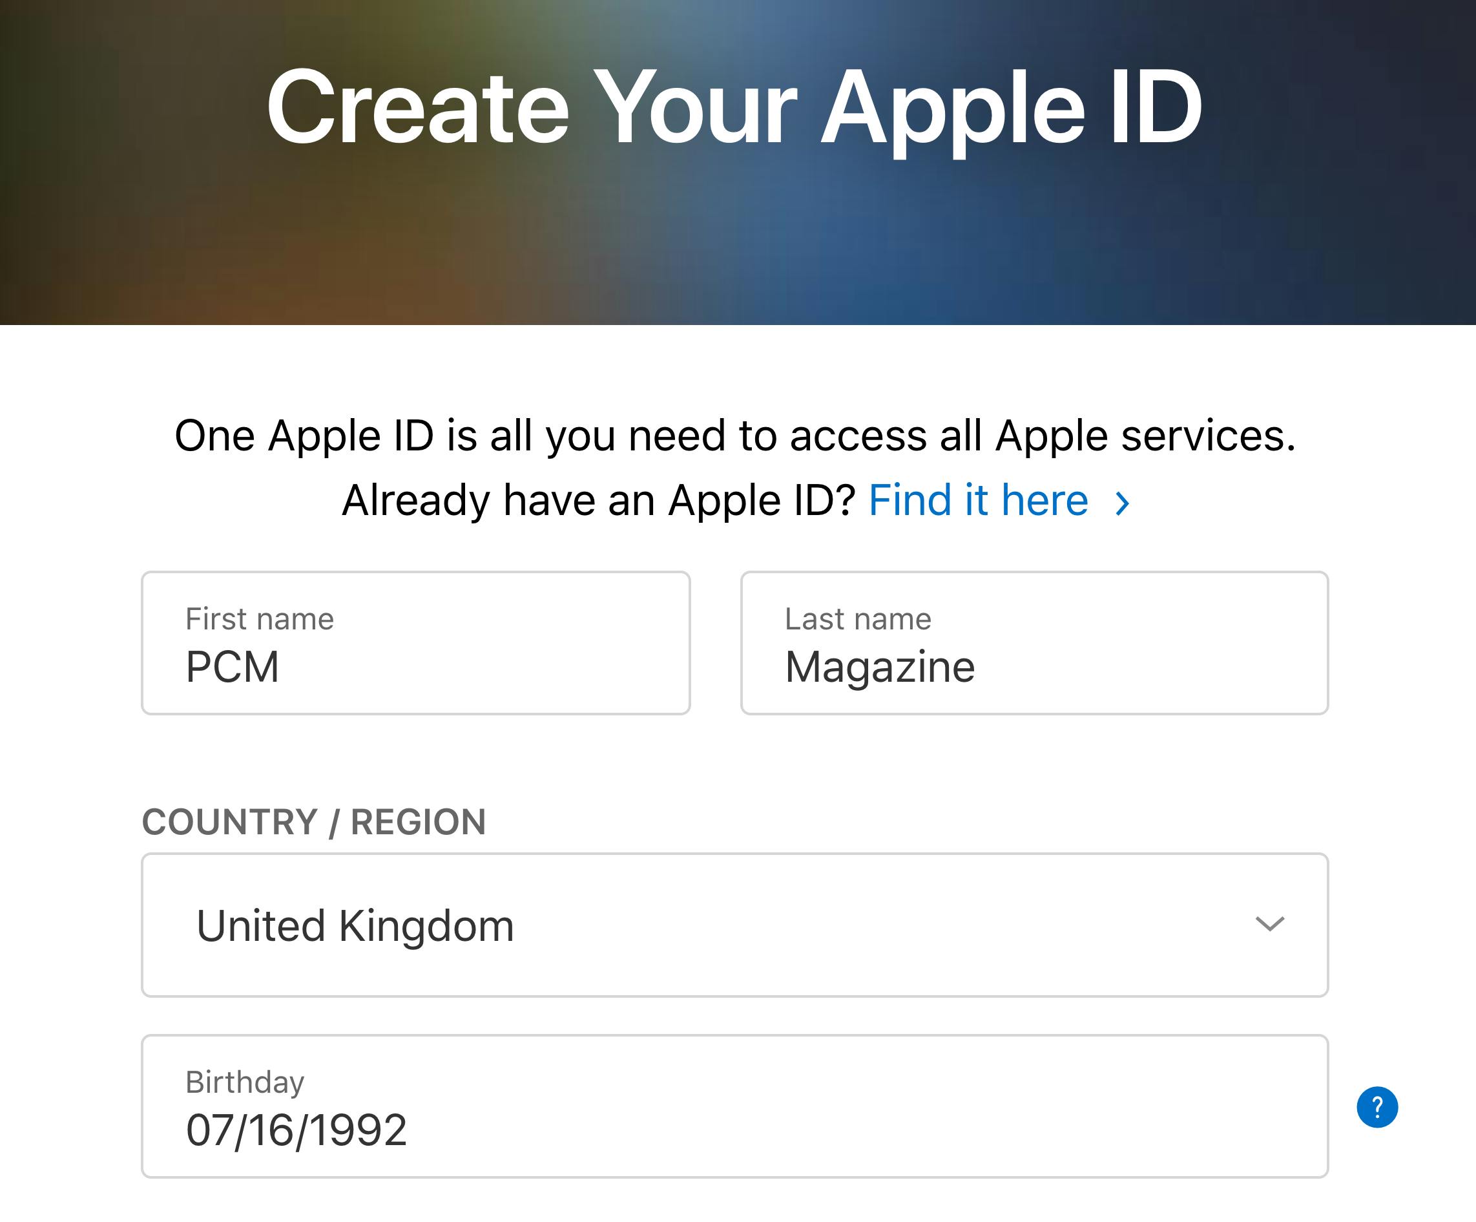Click the Already have an Apple ID? text
Viewport: 1476px width, 1222px height.
click(598, 501)
